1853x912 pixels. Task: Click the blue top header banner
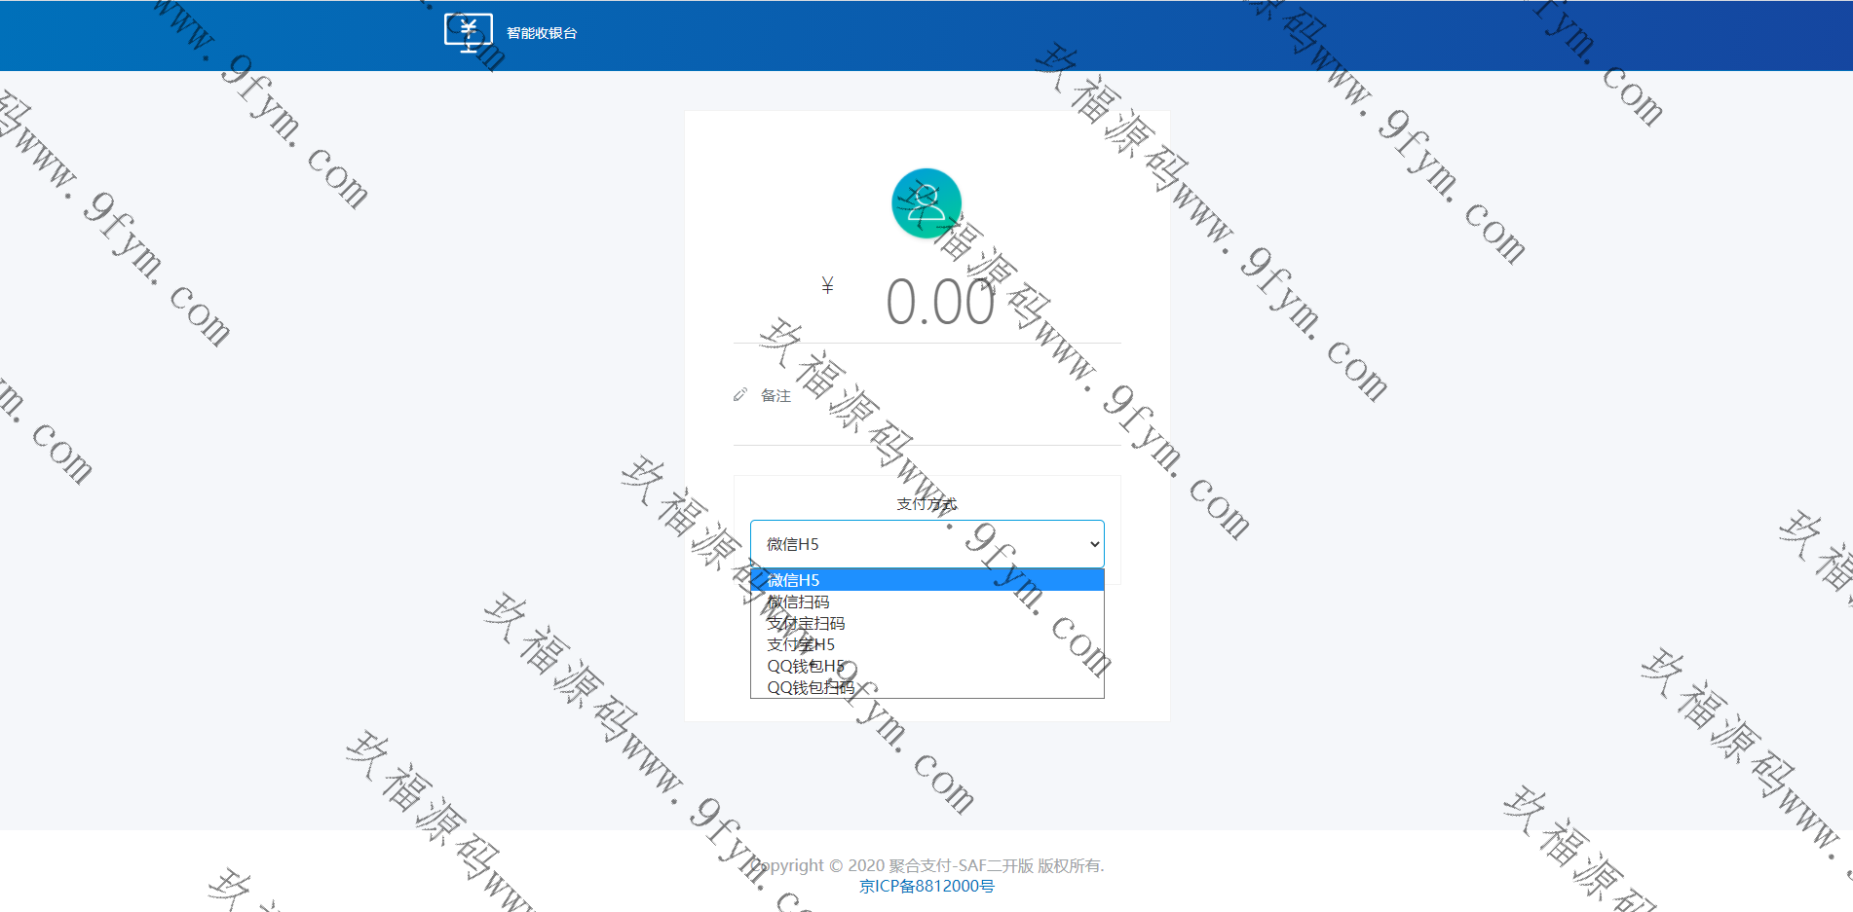click(1169, 35)
